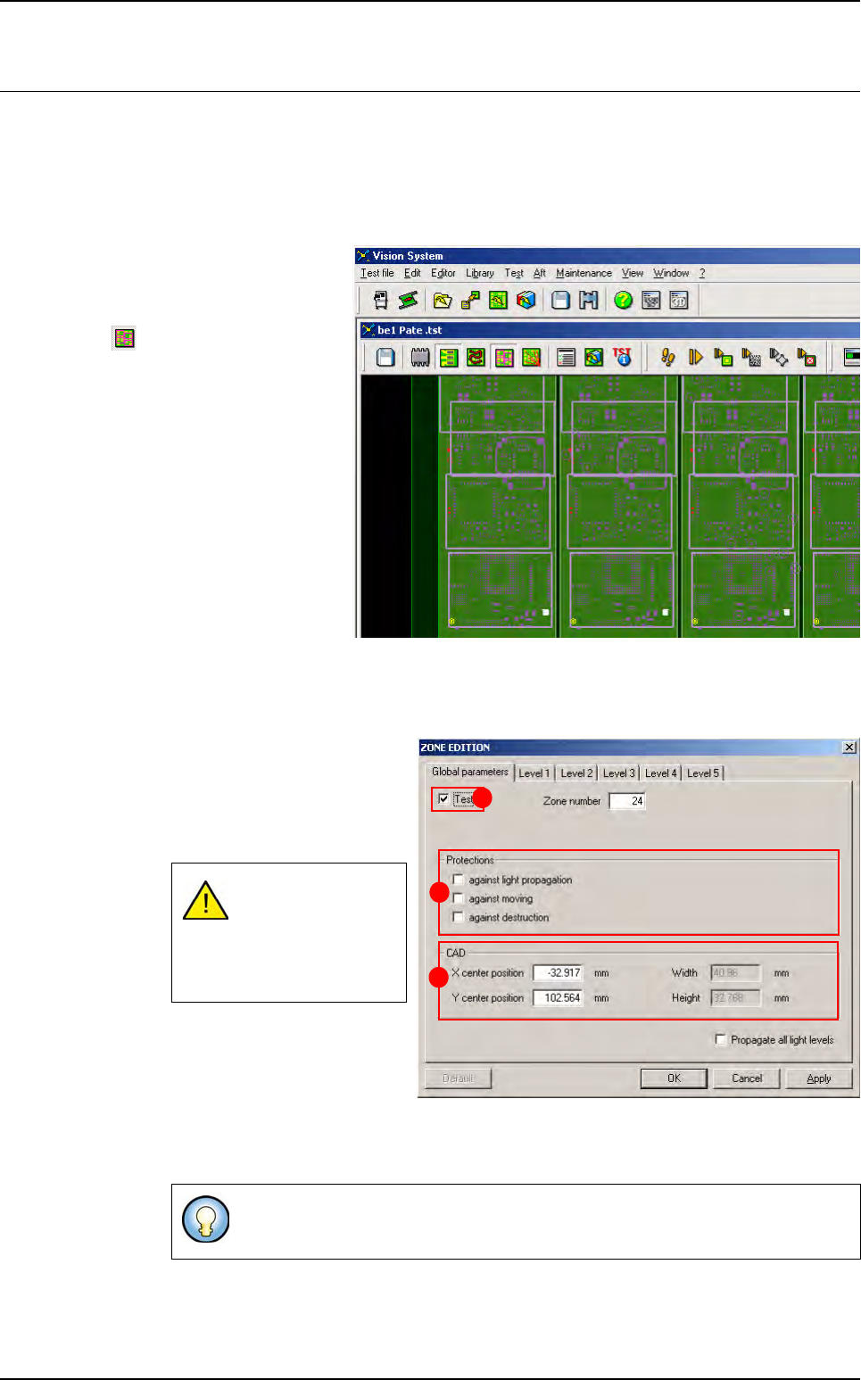The width and height of the screenshot is (861, 1380).
Task: Open the ? help menu
Action: pos(702,273)
